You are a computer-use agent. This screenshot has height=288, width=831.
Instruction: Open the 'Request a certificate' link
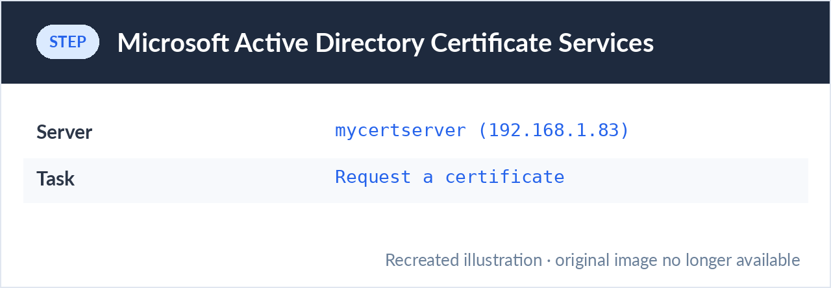pos(450,176)
